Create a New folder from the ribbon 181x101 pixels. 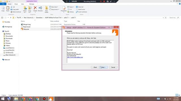pos(46,10)
